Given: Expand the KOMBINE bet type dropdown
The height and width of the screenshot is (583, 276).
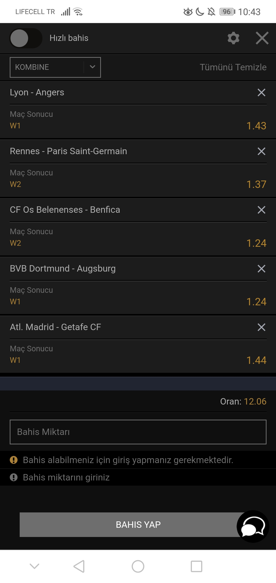Looking at the screenshot, I should [55, 67].
